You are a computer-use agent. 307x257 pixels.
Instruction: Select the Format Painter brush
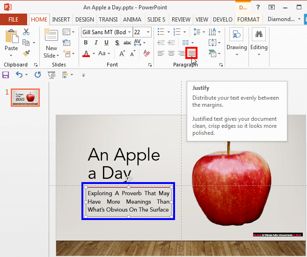[26, 53]
